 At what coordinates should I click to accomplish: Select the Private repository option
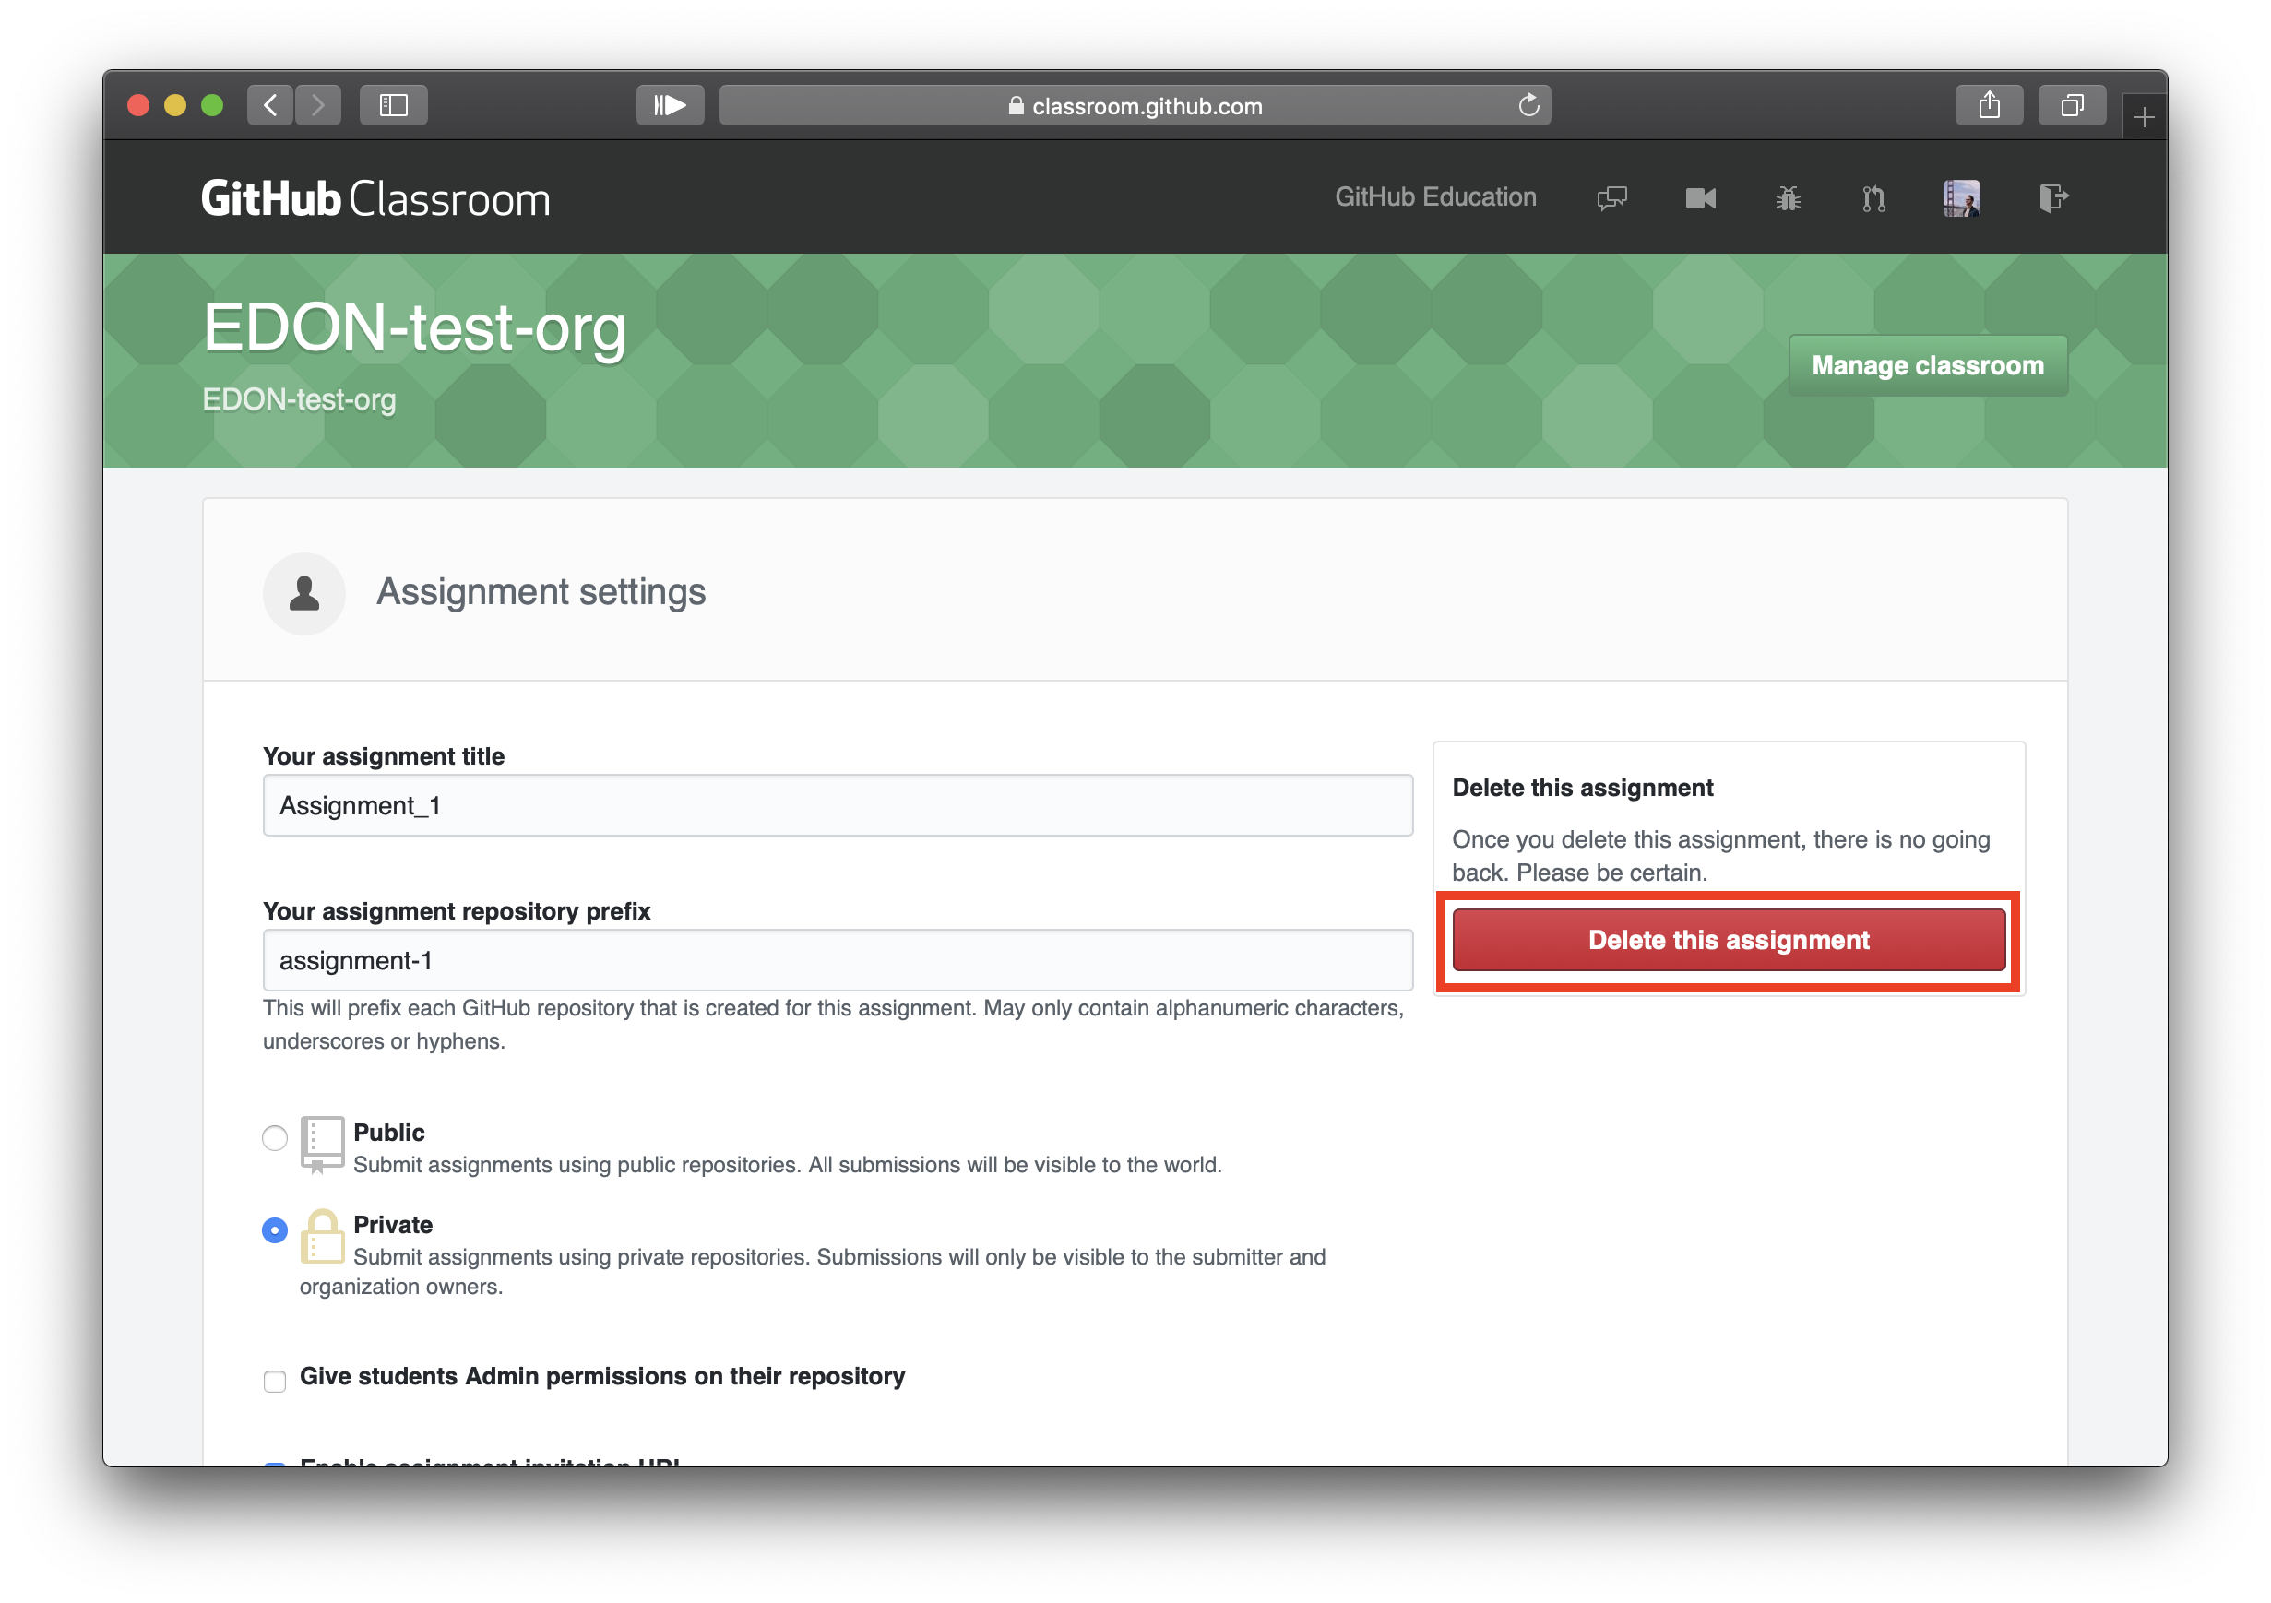(274, 1230)
